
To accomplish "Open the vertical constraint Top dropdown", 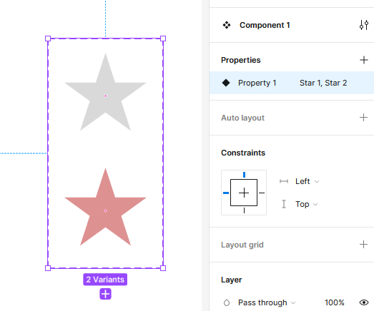I will click(306, 204).
